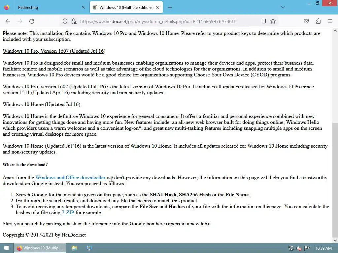
Task: Close the Windows 10 Multiple Editions tab
Action: pos(157,7)
